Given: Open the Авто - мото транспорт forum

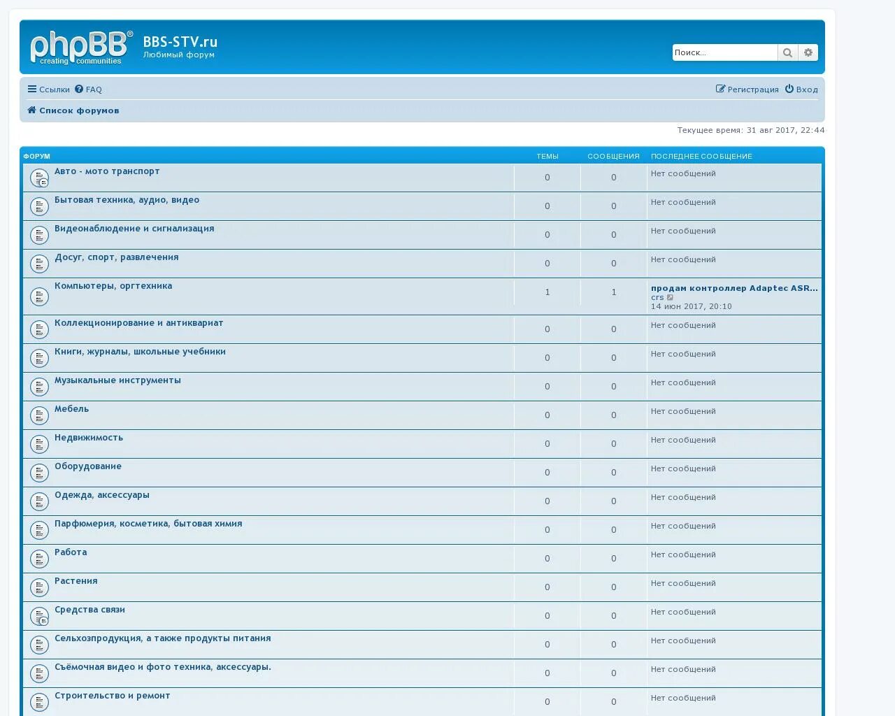Looking at the screenshot, I should pos(107,171).
